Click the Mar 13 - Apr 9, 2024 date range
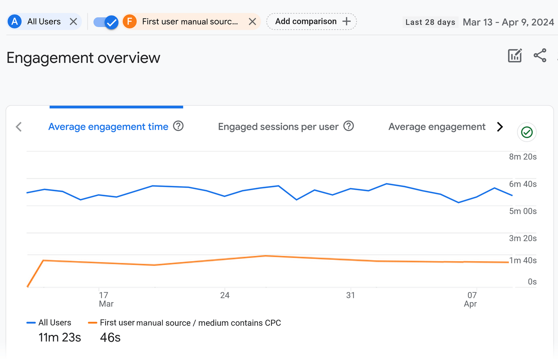The image size is (558, 359). pyautogui.click(x=508, y=22)
